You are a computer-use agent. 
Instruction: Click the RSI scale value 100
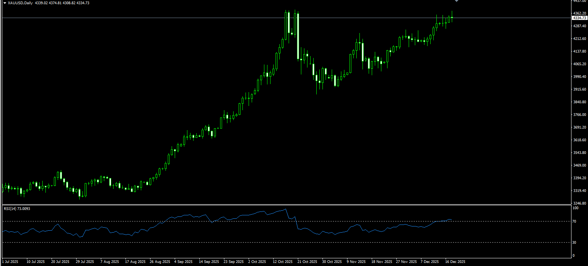(576, 208)
